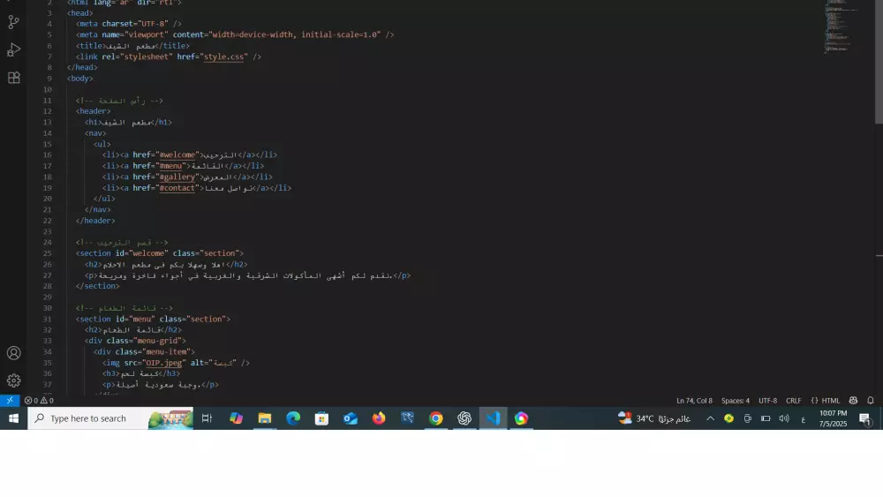Click the #contact href on line 19
Image resolution: width=883 pixels, height=497 pixels.
tap(177, 188)
